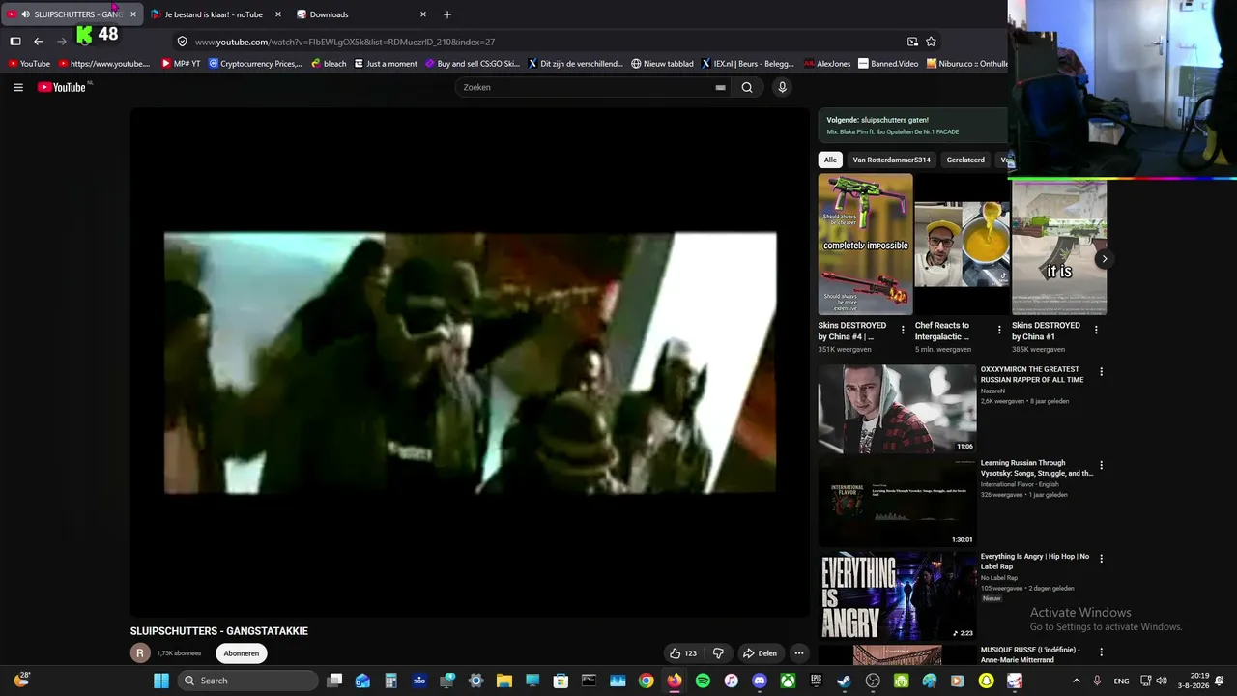This screenshot has height=696, width=1237.
Task: Open the 'bleach' bookmark
Action: (329, 64)
